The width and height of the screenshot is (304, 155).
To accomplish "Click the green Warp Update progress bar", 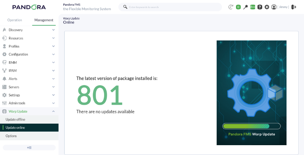I will pyautogui.click(x=252, y=126).
